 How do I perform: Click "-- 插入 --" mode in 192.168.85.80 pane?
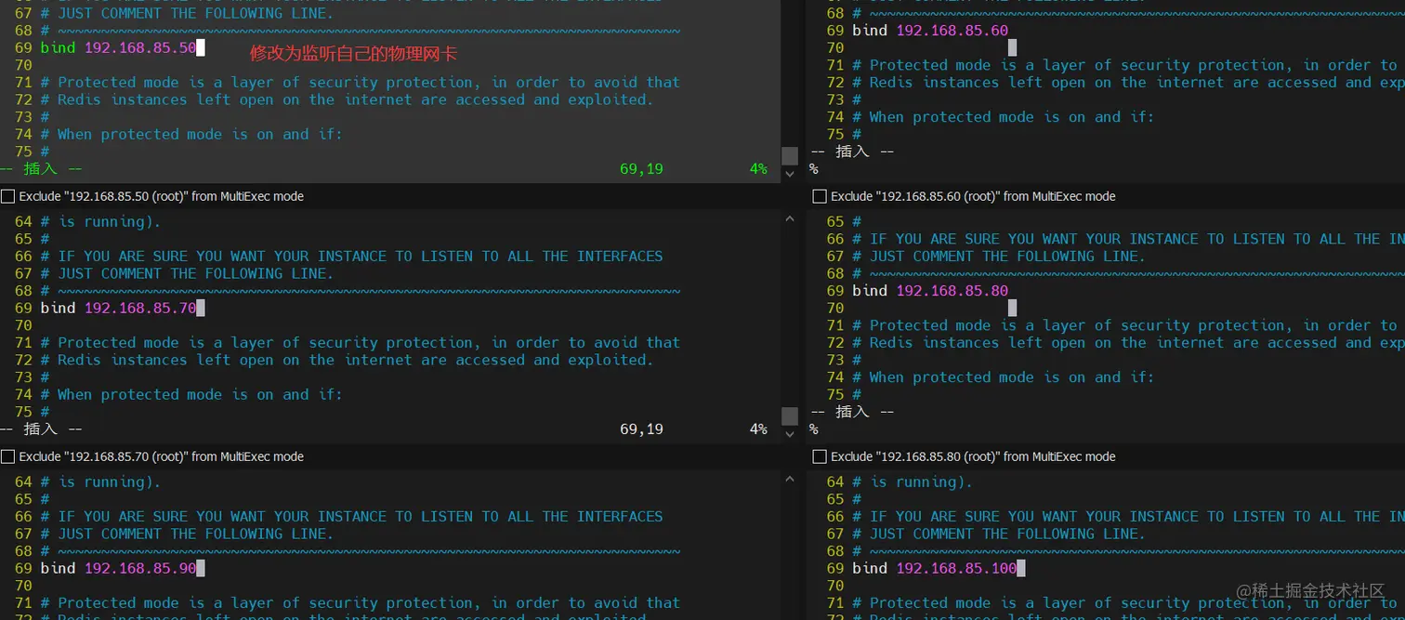(852, 412)
